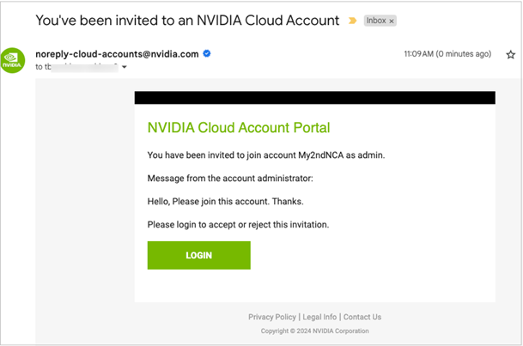Screen dimensions: 523x346
Task: Click the yellow importance marker icon
Action: click(352, 21)
